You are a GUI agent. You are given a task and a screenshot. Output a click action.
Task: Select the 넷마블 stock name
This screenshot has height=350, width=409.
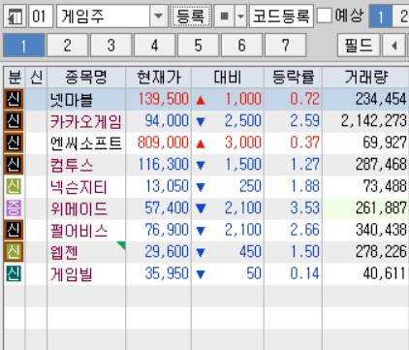coord(71,100)
